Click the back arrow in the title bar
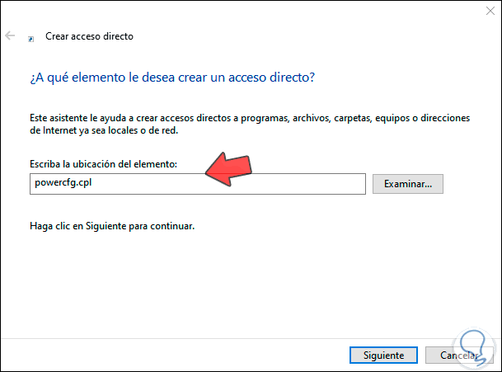 (11, 36)
